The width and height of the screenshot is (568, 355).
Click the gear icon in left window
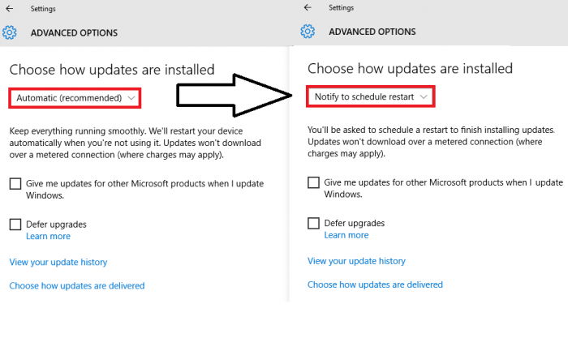tap(10, 32)
